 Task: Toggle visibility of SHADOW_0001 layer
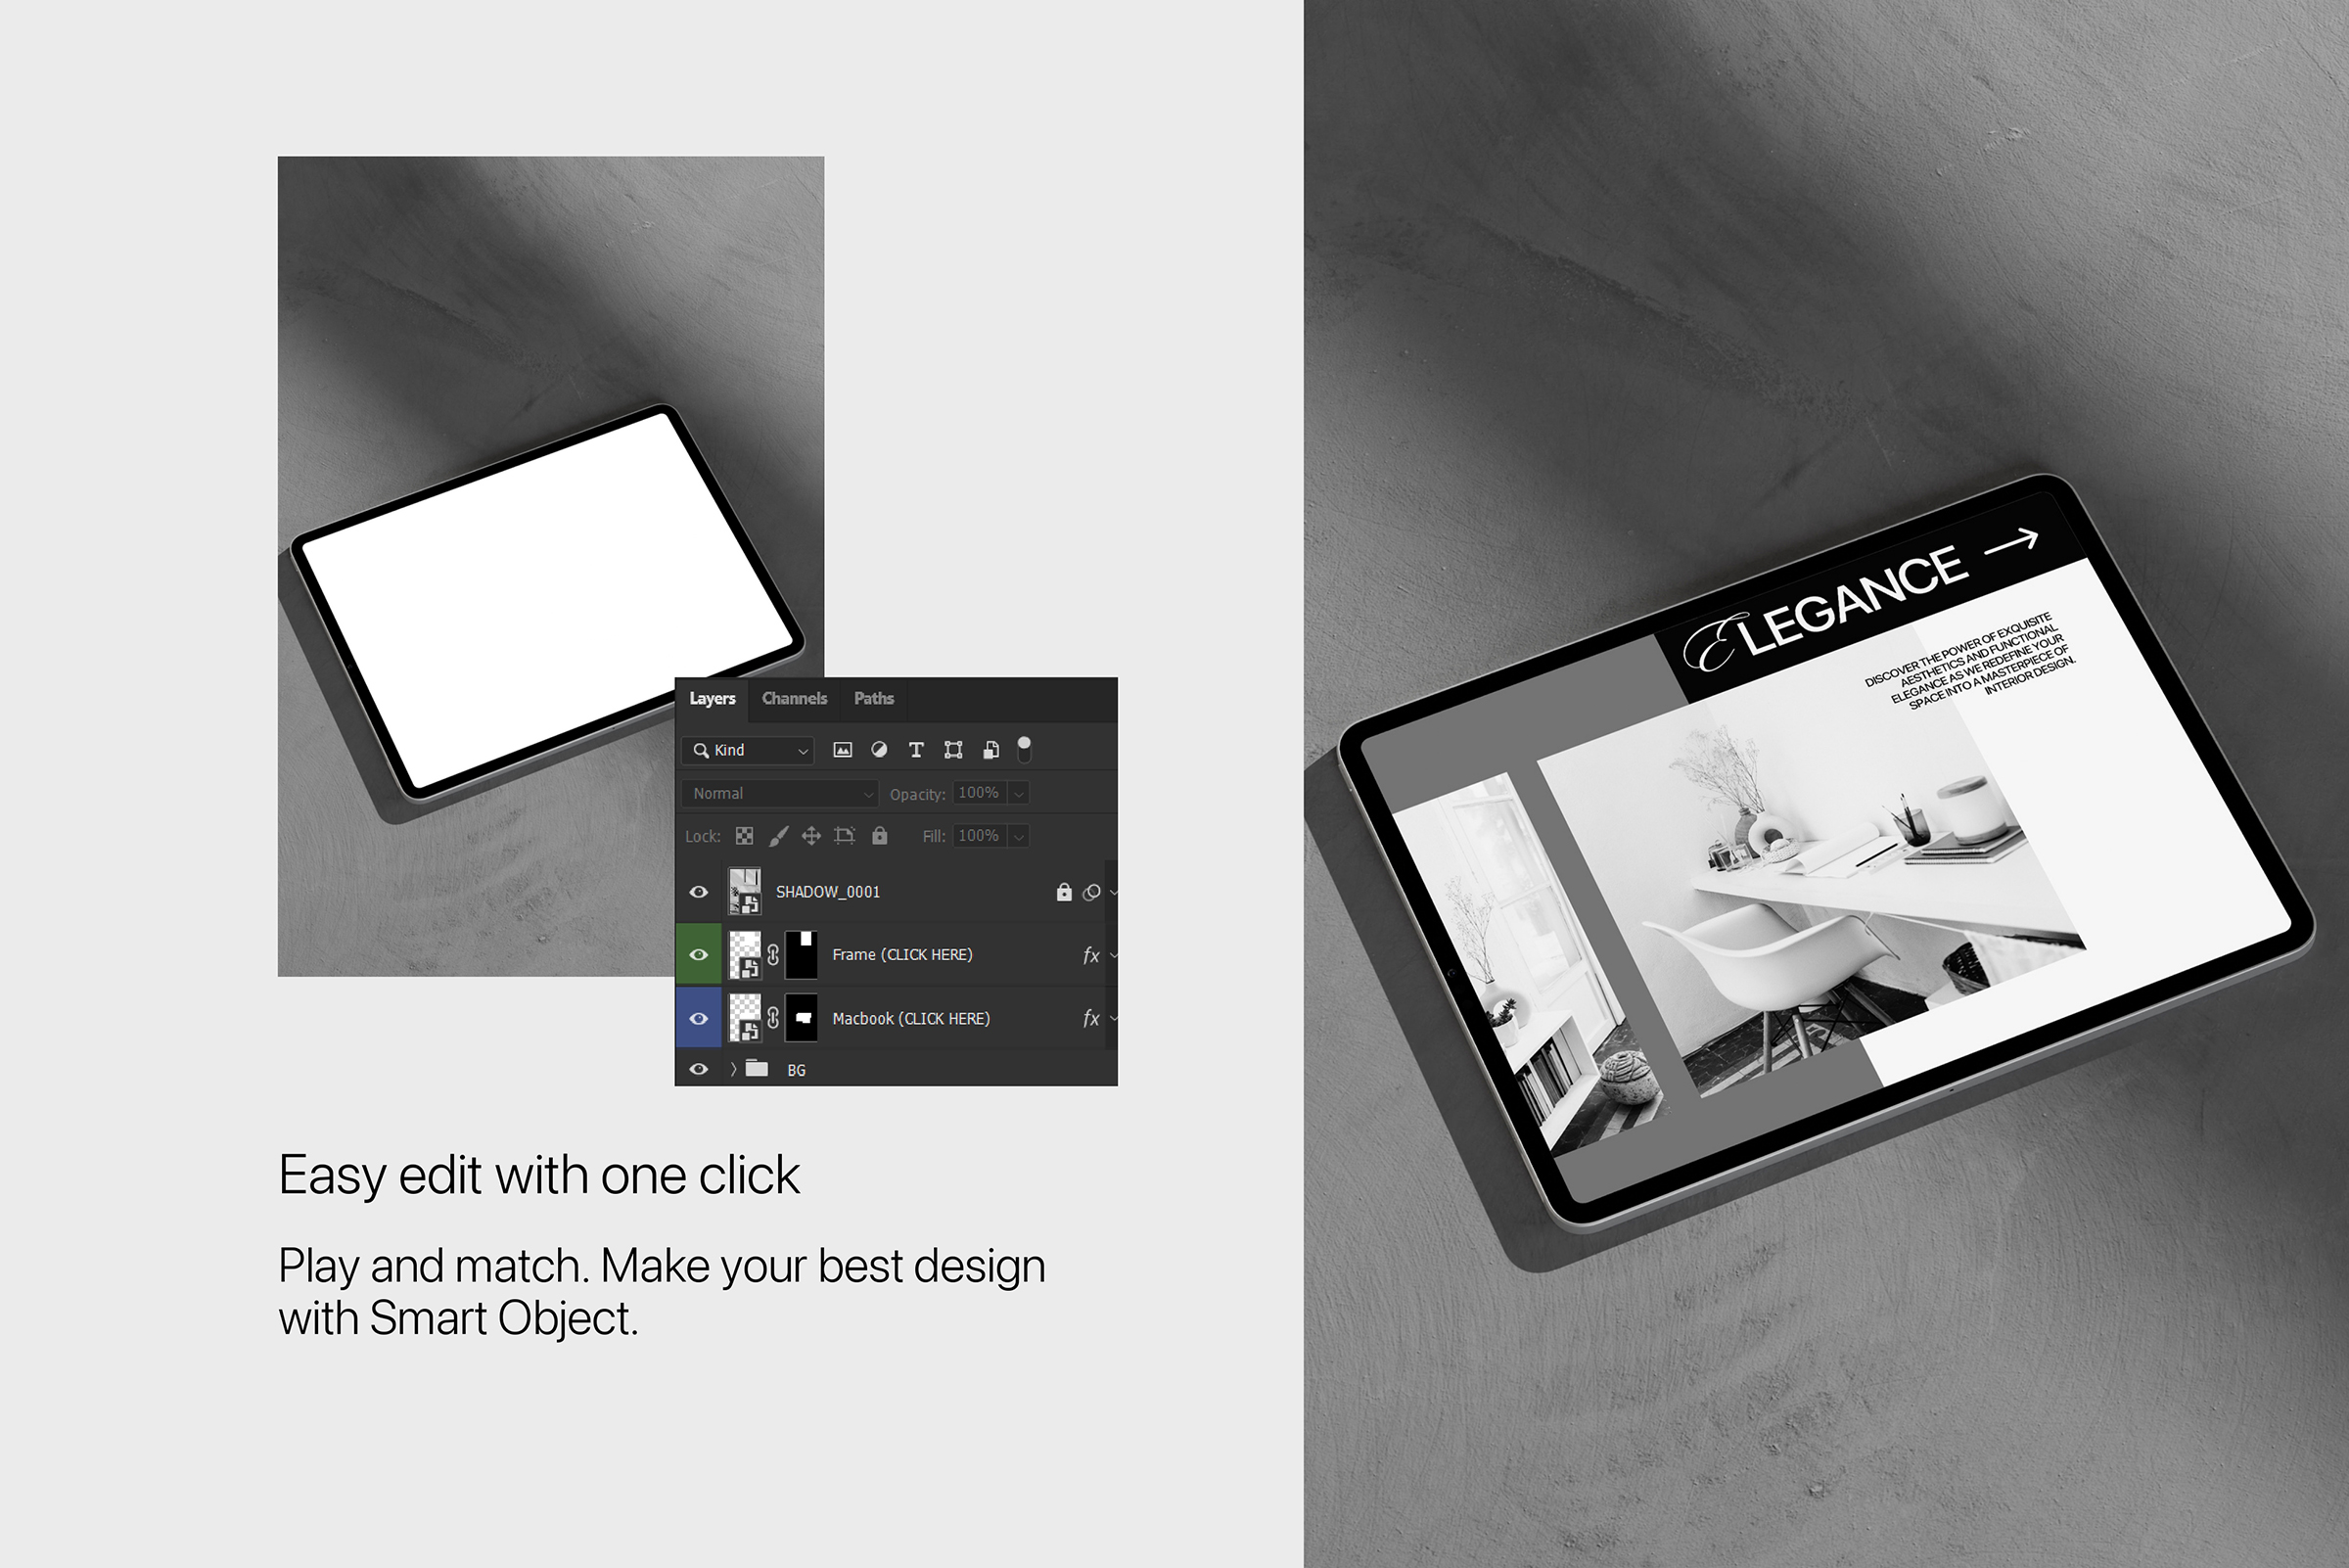[x=696, y=893]
